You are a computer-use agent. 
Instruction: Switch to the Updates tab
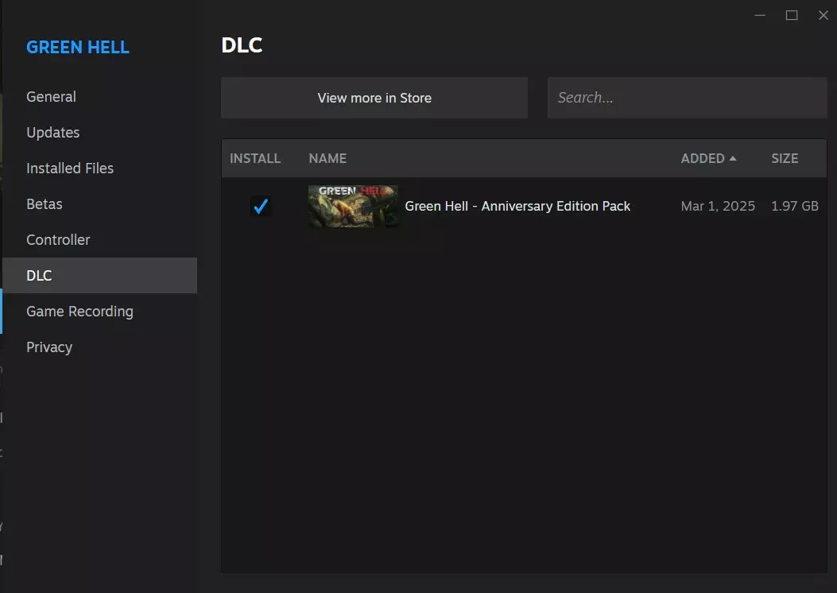[x=52, y=133]
